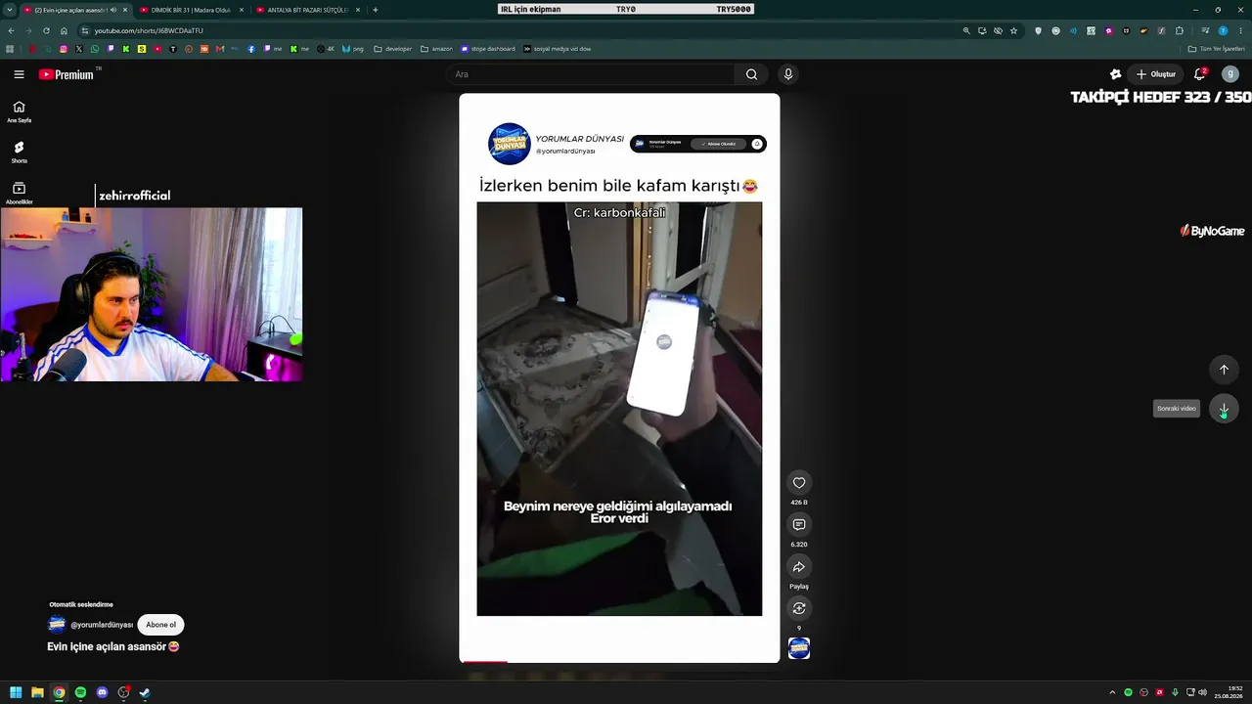Open the developer bookmarks folder
The width and height of the screenshot is (1252, 704).
pos(392,49)
